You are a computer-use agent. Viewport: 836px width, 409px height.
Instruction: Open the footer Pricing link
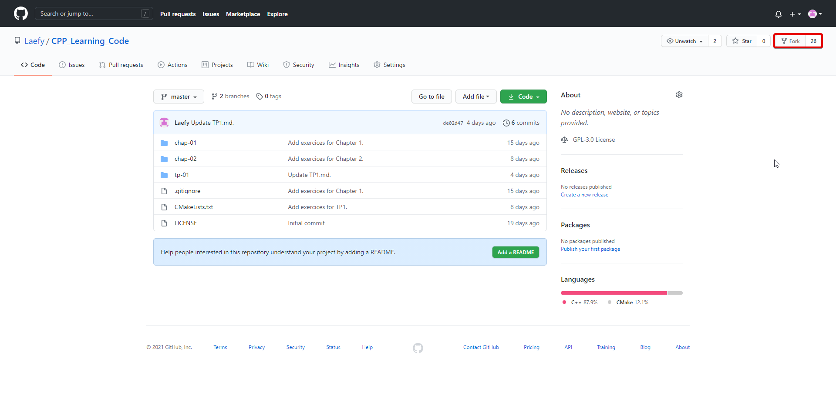coord(532,347)
